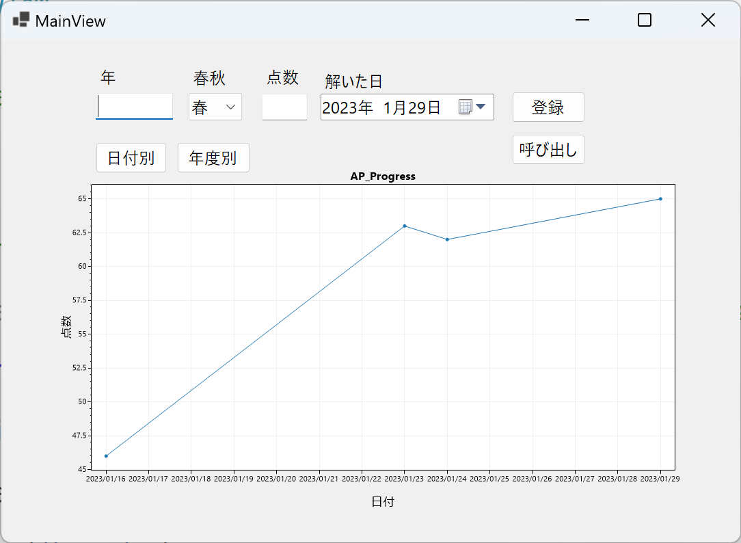Click inside the 年 input field
The height and width of the screenshot is (543, 741).
click(134, 107)
